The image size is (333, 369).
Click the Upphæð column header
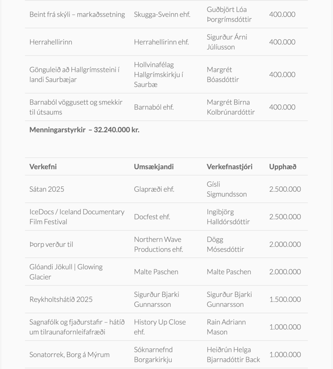coord(282,167)
